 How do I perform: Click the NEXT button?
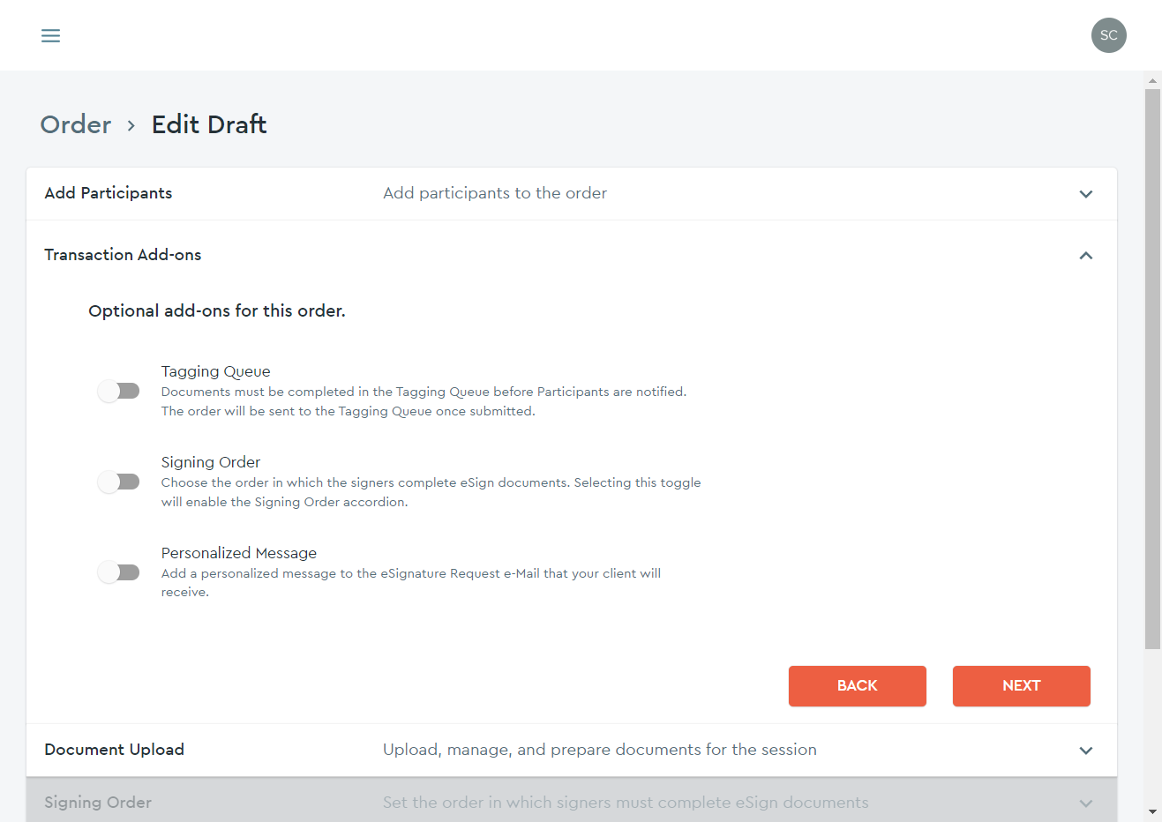click(x=1021, y=686)
